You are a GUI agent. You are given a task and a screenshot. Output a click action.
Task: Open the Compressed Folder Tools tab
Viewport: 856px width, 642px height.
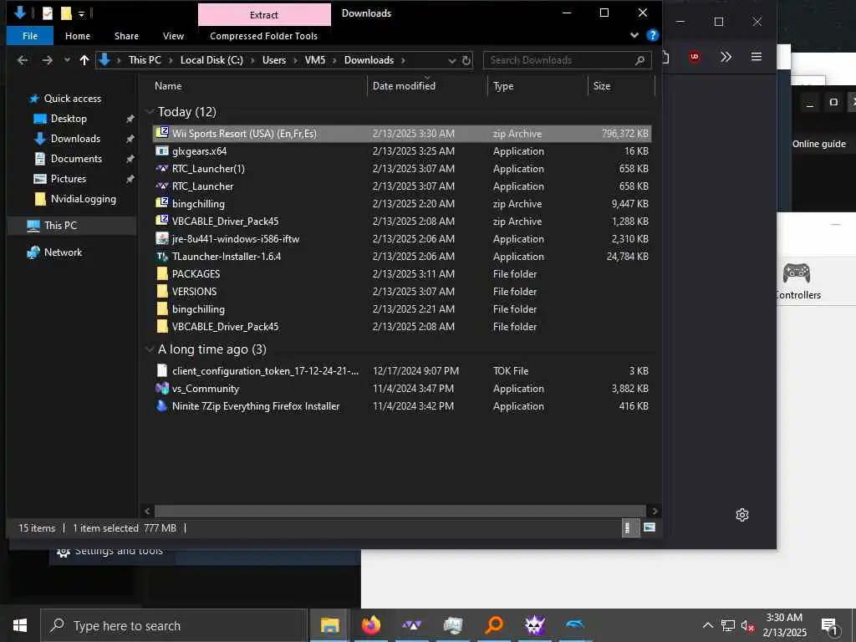click(x=263, y=36)
